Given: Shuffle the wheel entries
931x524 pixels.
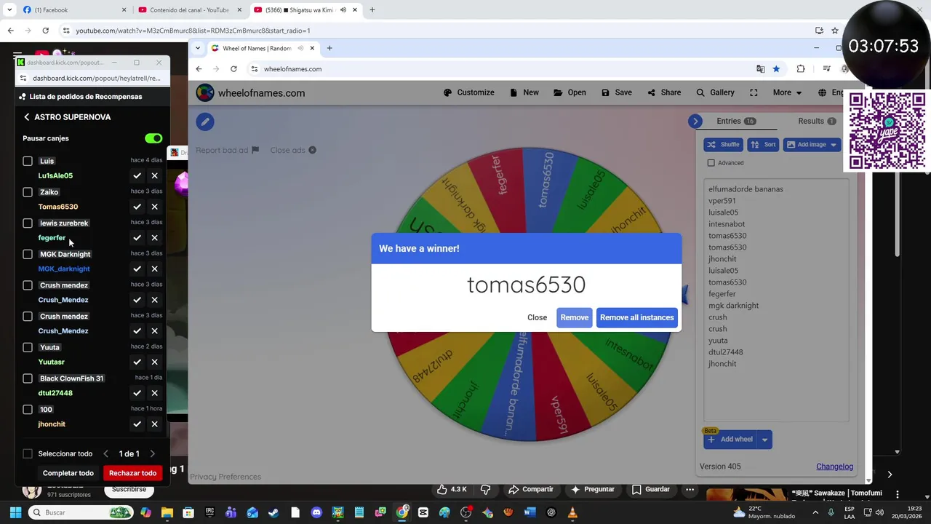Looking at the screenshot, I should 723,145.
